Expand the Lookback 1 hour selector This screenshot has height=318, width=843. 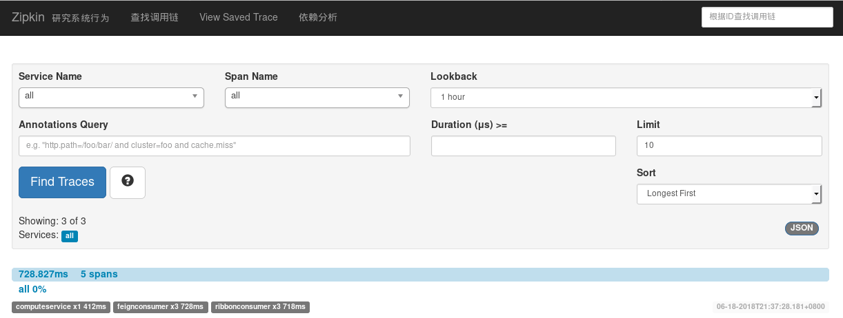coord(626,98)
